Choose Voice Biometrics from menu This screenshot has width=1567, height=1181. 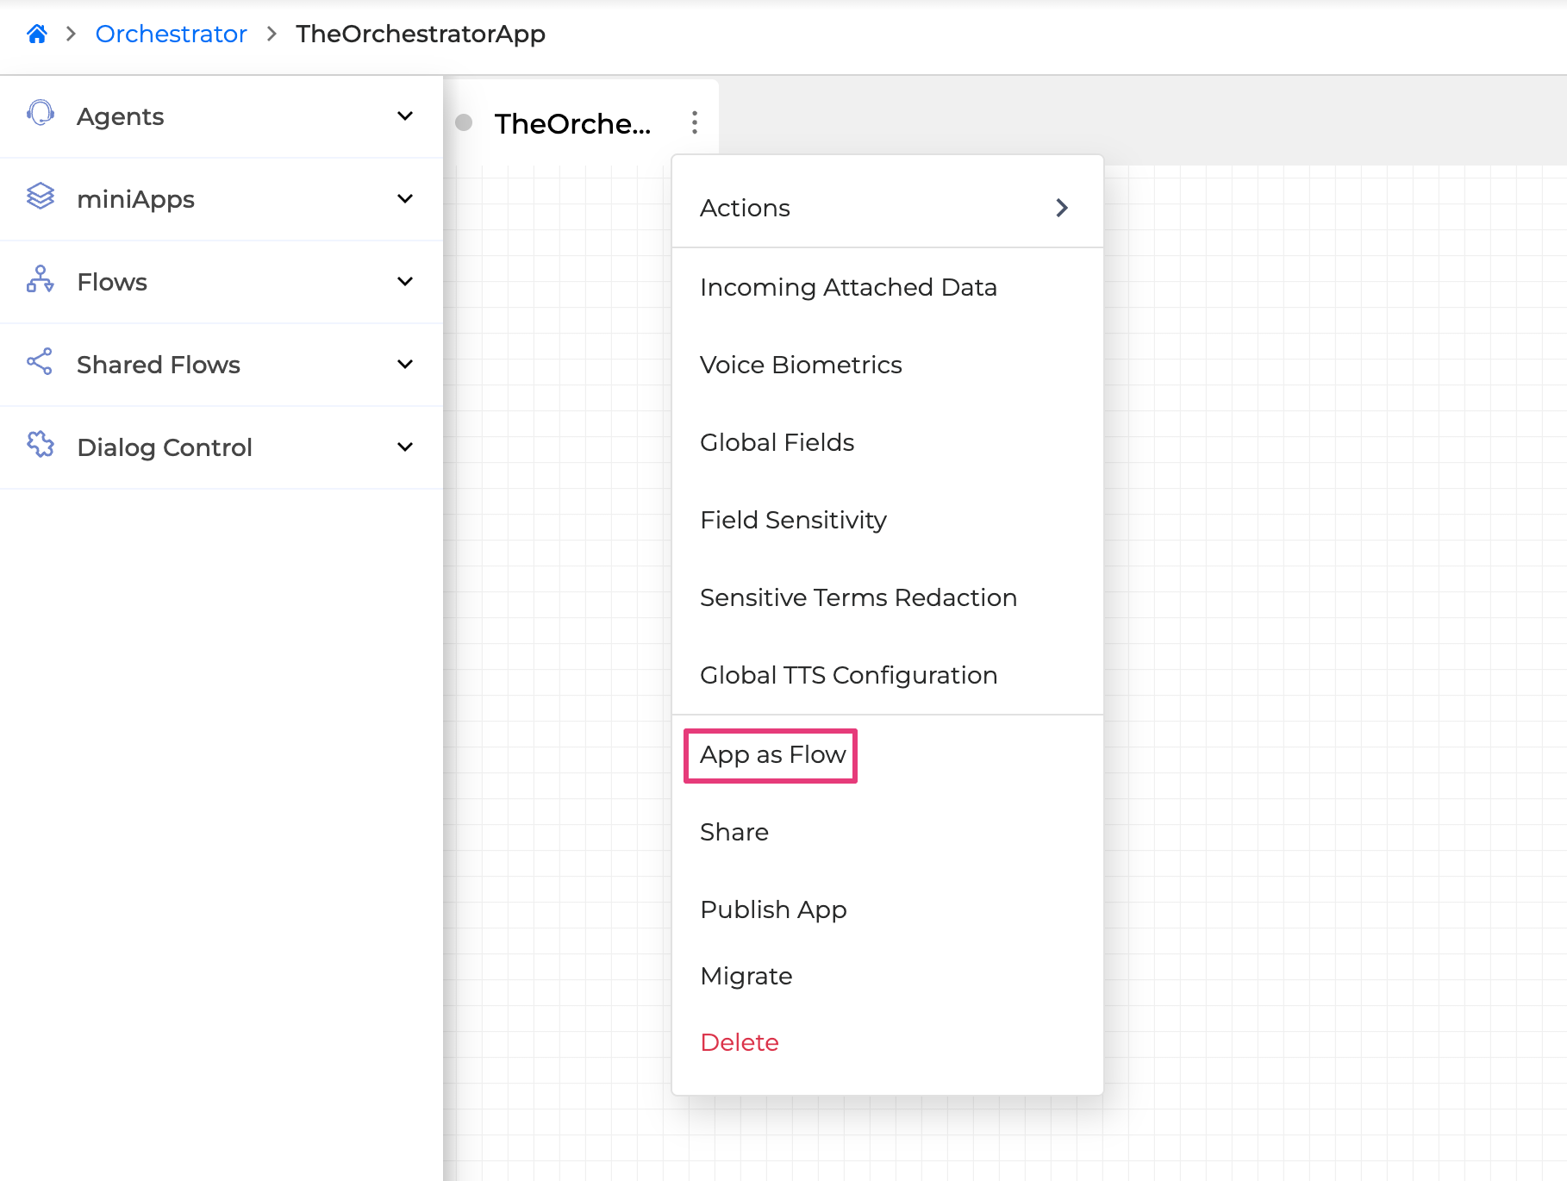(801, 365)
